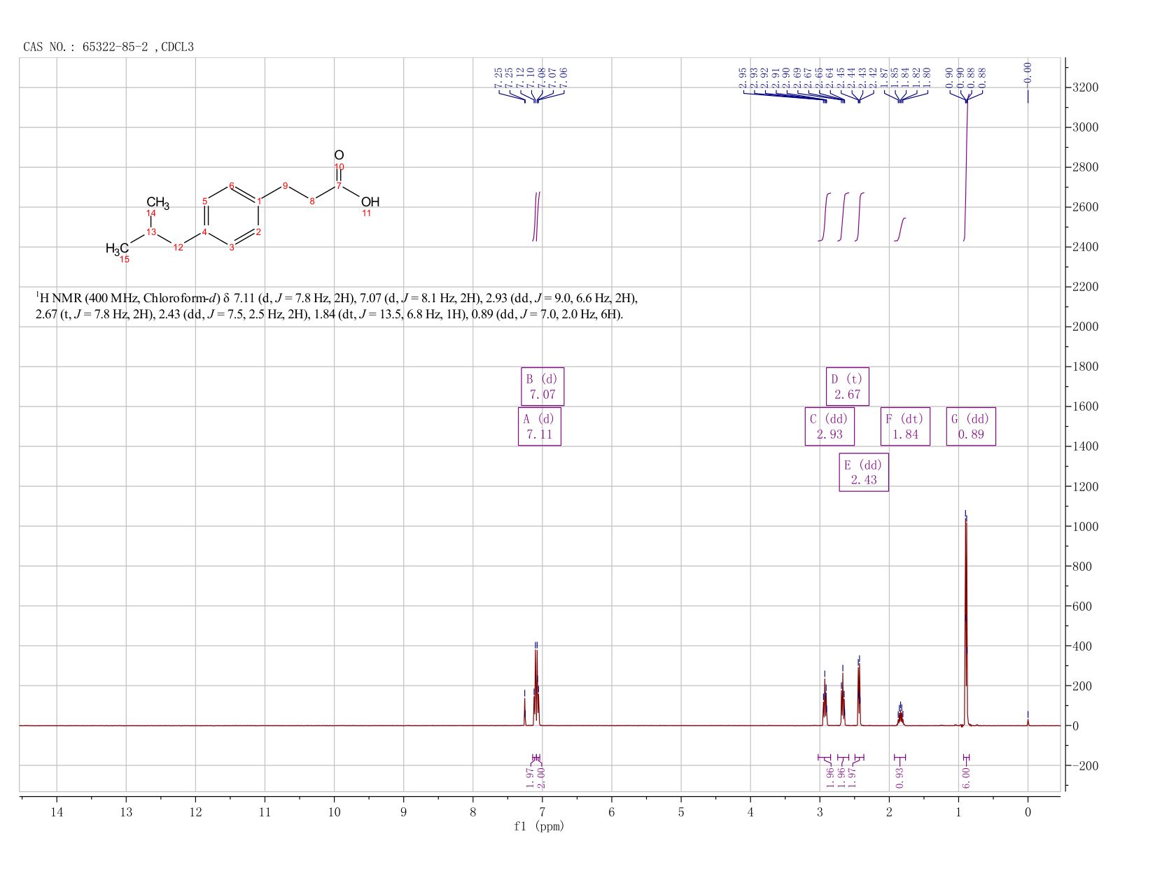Click the x-axis tick label 0
Viewport: 1155px width, 892px height.
pos(1028,812)
